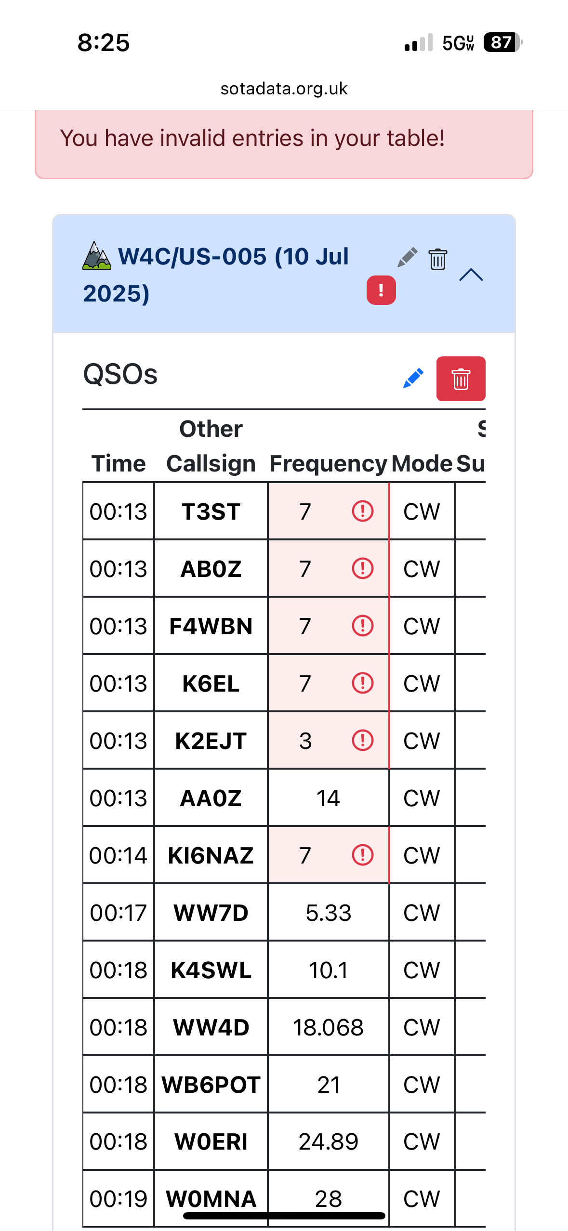Tap the warning icon in F4WBN row
The image size is (568, 1231).
pyautogui.click(x=362, y=626)
